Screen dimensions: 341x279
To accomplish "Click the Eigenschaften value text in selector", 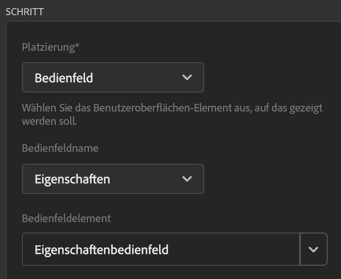I will pos(72,179).
